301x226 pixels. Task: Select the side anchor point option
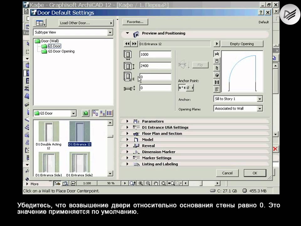coord(190,88)
